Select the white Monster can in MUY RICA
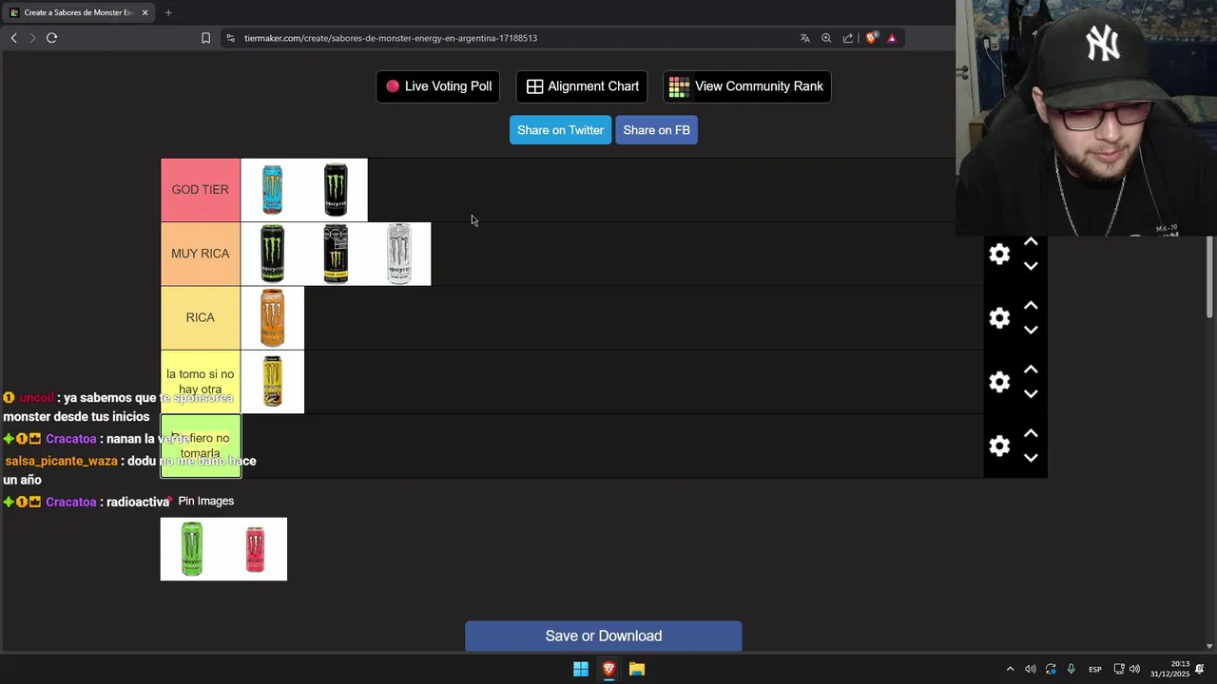 399,254
